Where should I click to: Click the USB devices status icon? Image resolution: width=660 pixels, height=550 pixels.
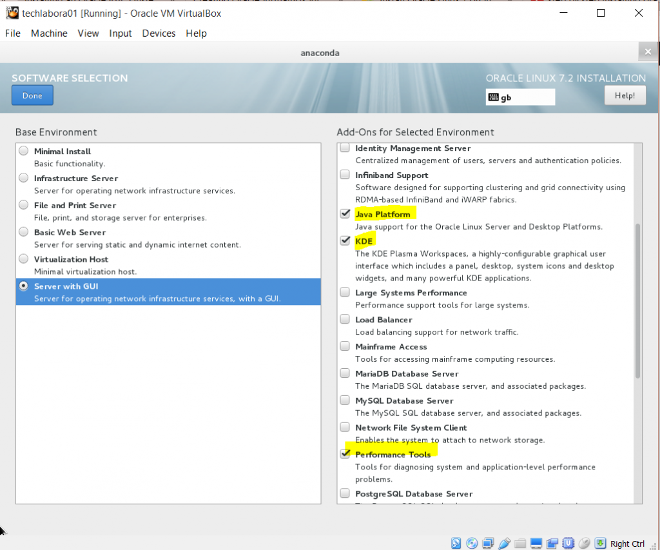(505, 544)
